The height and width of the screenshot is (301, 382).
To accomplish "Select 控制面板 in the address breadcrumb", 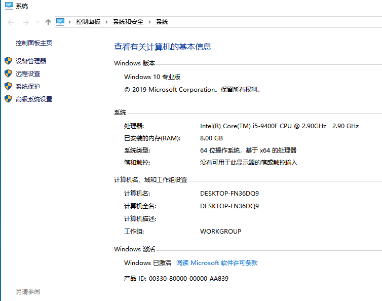I will coord(88,22).
